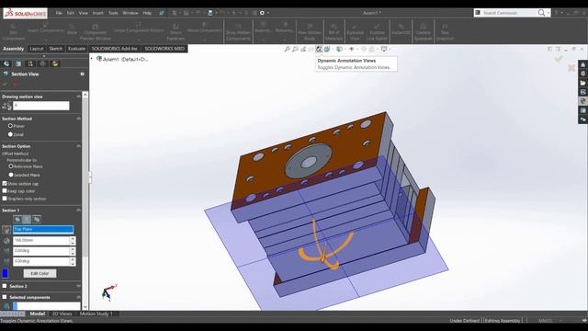Select the Zonal section method
588x331 pixels.
(x=10, y=134)
